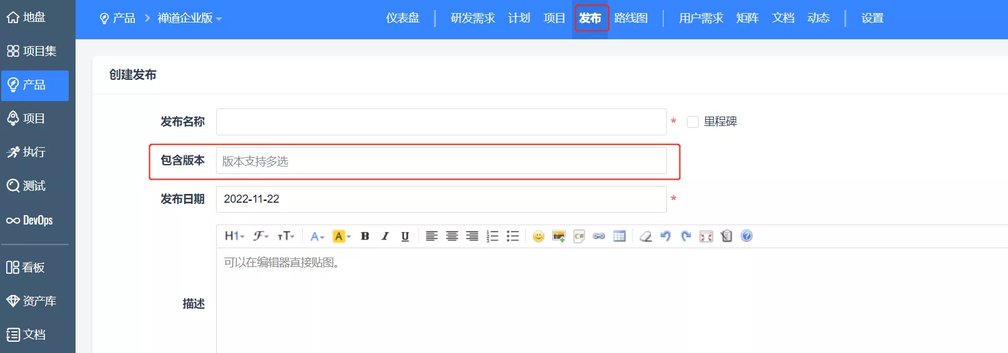Open the font family dropdown
The image size is (1008, 353).
pos(260,236)
